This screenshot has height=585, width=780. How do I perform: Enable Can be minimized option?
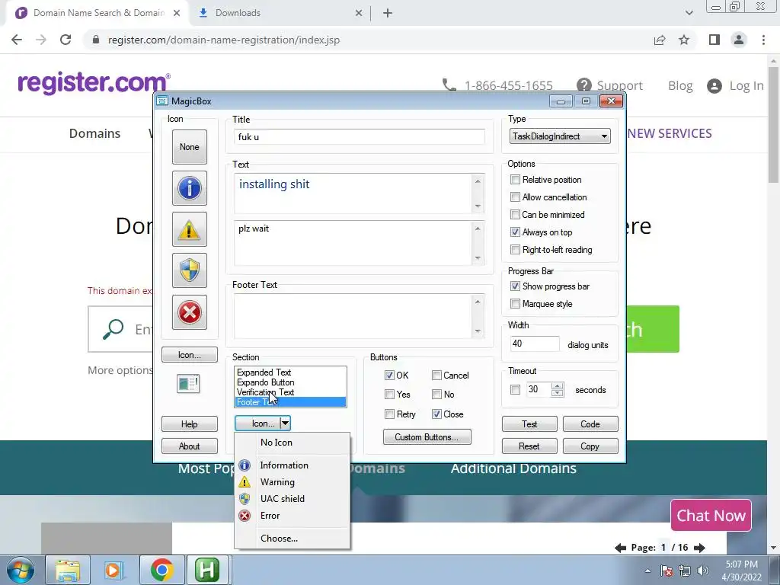pyautogui.click(x=516, y=214)
